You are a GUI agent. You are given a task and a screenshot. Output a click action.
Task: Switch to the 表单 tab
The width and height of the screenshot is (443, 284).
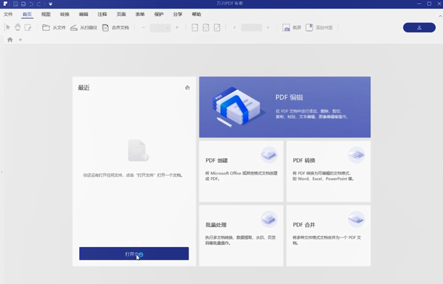pyautogui.click(x=140, y=14)
